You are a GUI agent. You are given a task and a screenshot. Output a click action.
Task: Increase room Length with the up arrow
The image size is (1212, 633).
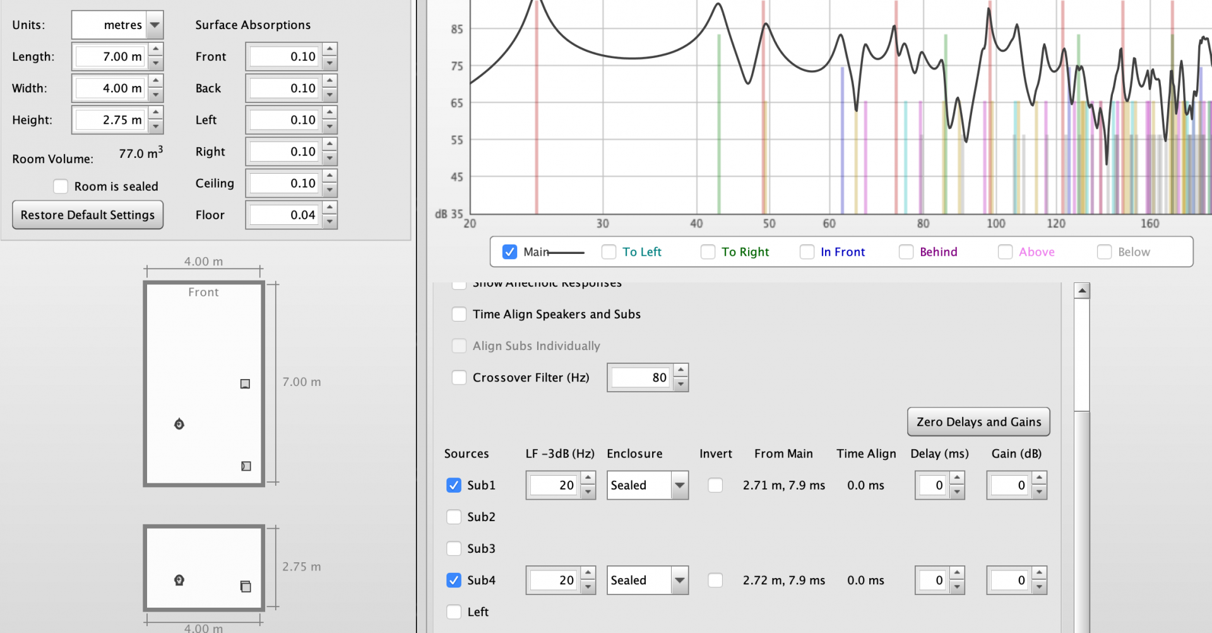click(x=156, y=49)
